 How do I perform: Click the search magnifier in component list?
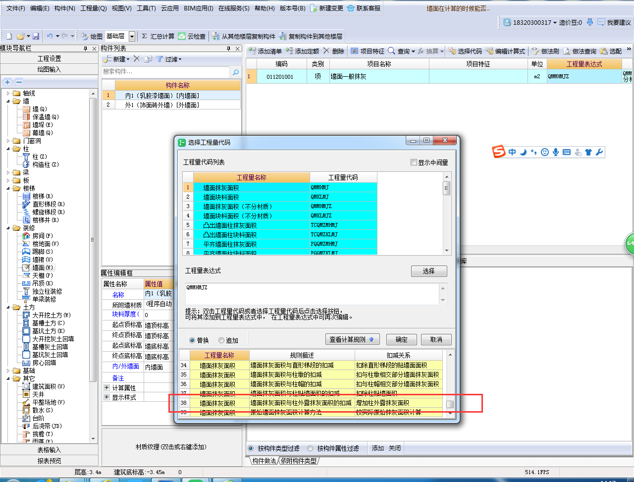tap(236, 72)
